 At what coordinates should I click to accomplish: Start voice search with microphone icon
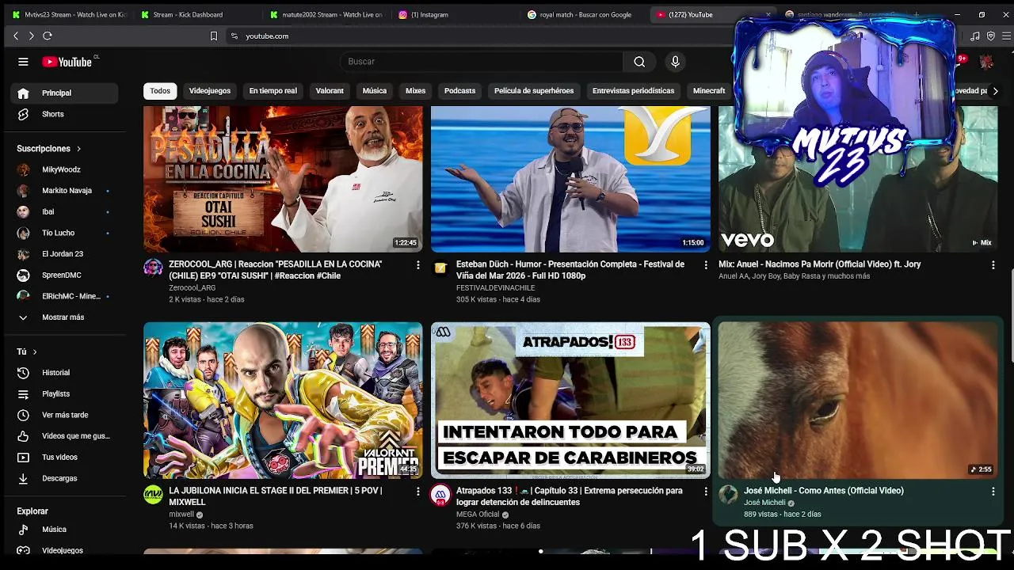coord(675,62)
